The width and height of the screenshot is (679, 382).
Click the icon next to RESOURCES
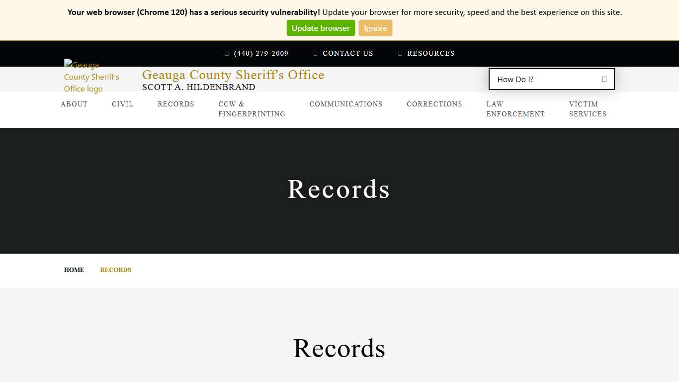400,53
